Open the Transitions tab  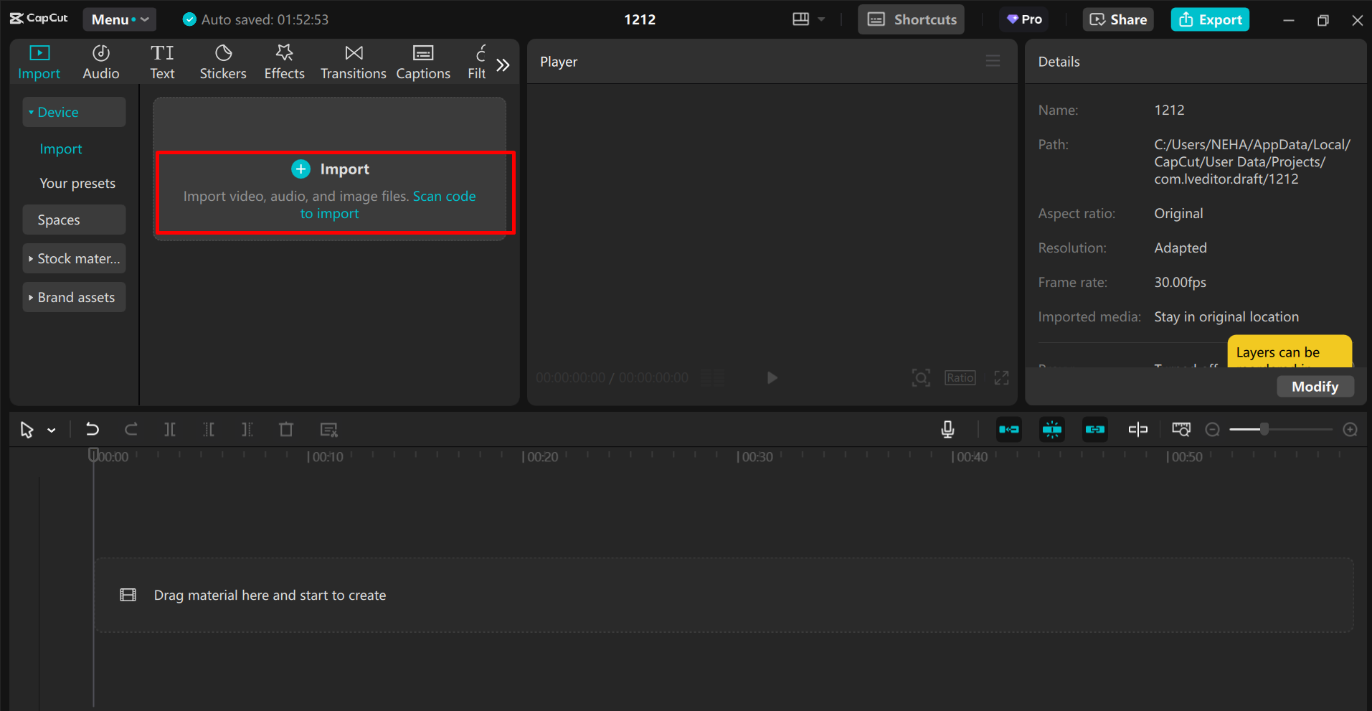[x=353, y=62]
